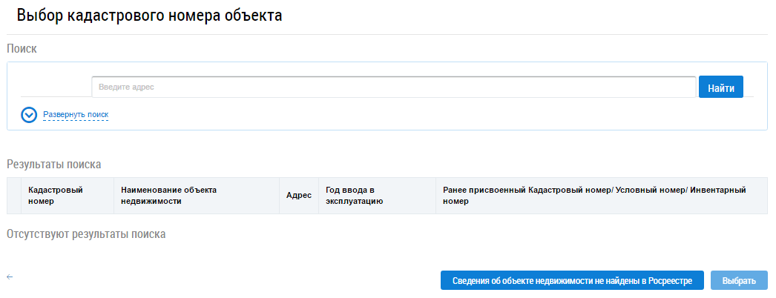
Task: Click the 'Ранее присвоенный Кадастровый номер' column header
Action: point(593,196)
